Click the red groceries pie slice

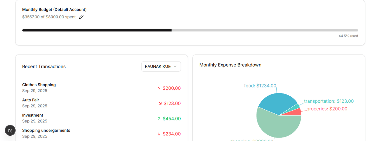tap(295, 112)
